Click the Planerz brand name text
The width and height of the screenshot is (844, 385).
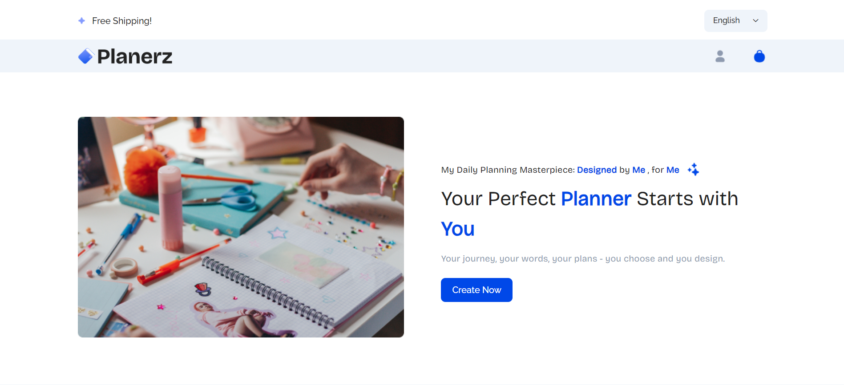[x=135, y=57]
